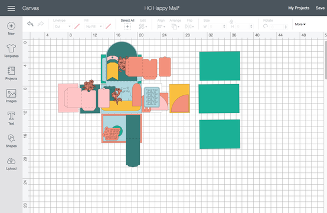Toggle the size aspect ratio lock
The image size is (327, 213).
coord(231,22)
